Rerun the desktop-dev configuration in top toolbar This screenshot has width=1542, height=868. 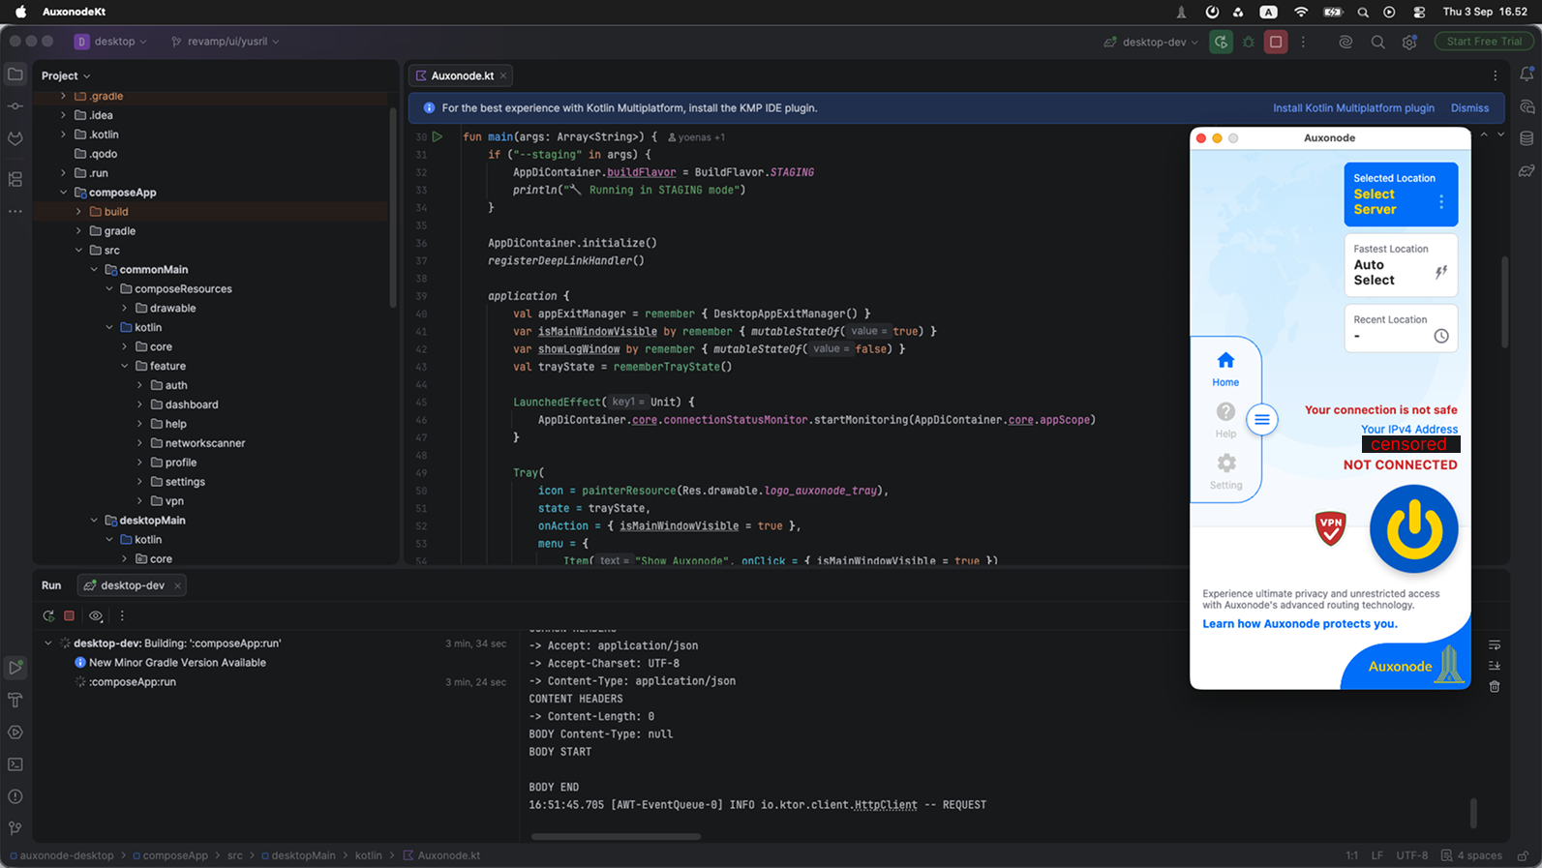click(1221, 42)
